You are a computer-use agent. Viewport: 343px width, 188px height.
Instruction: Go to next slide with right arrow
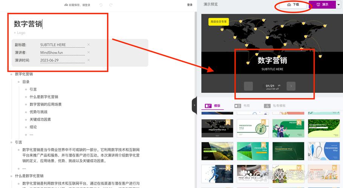291,86
